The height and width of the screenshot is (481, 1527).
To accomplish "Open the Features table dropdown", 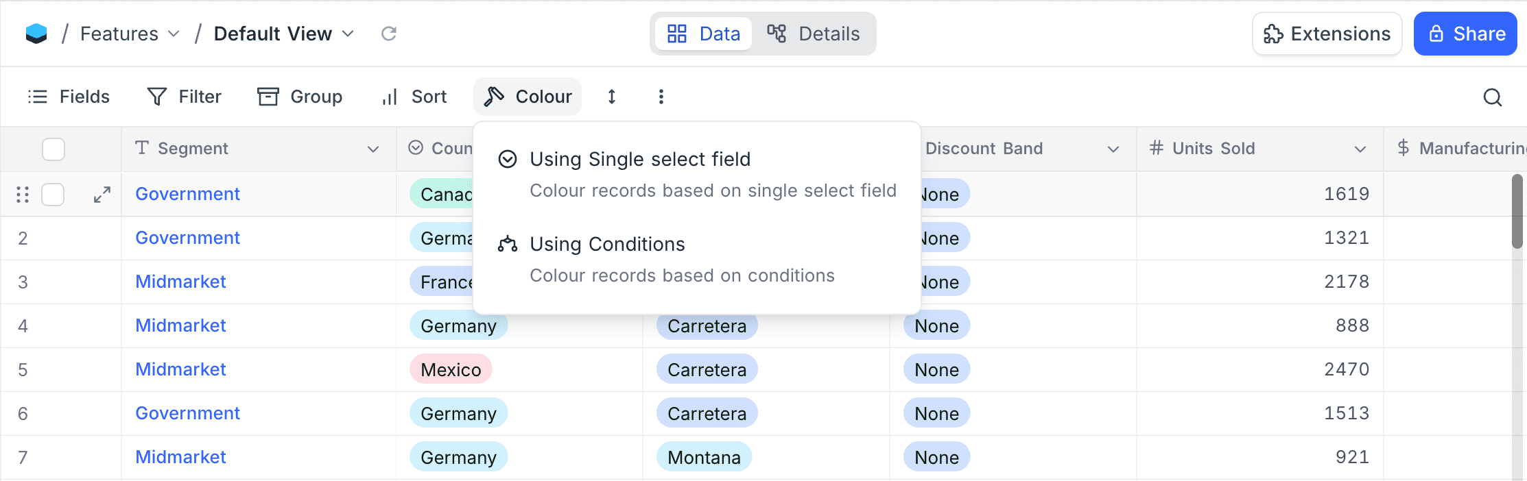I will 130,34.
